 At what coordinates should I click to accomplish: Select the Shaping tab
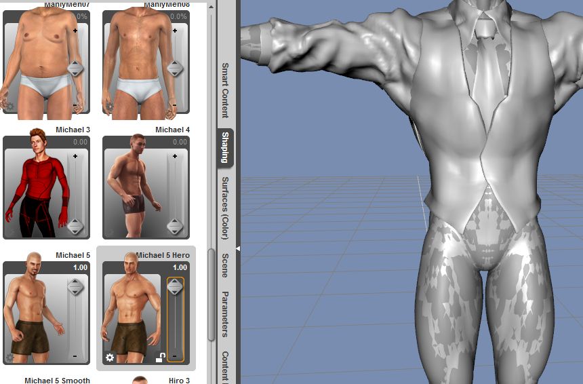225,147
